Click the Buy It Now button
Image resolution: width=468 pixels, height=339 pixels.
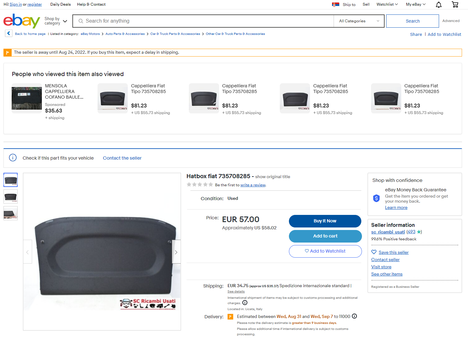(x=325, y=221)
